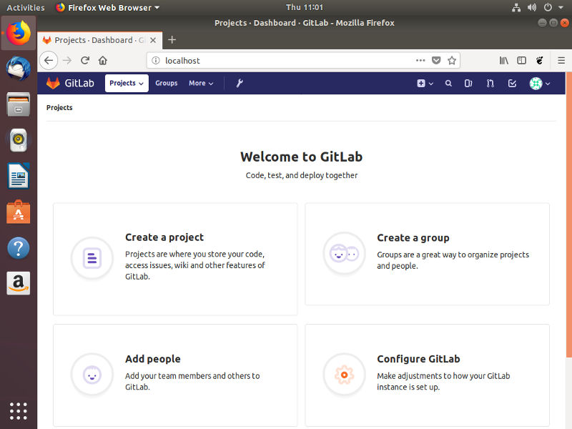Click the Todos checkmark icon
The image size is (572, 429).
pyautogui.click(x=511, y=84)
